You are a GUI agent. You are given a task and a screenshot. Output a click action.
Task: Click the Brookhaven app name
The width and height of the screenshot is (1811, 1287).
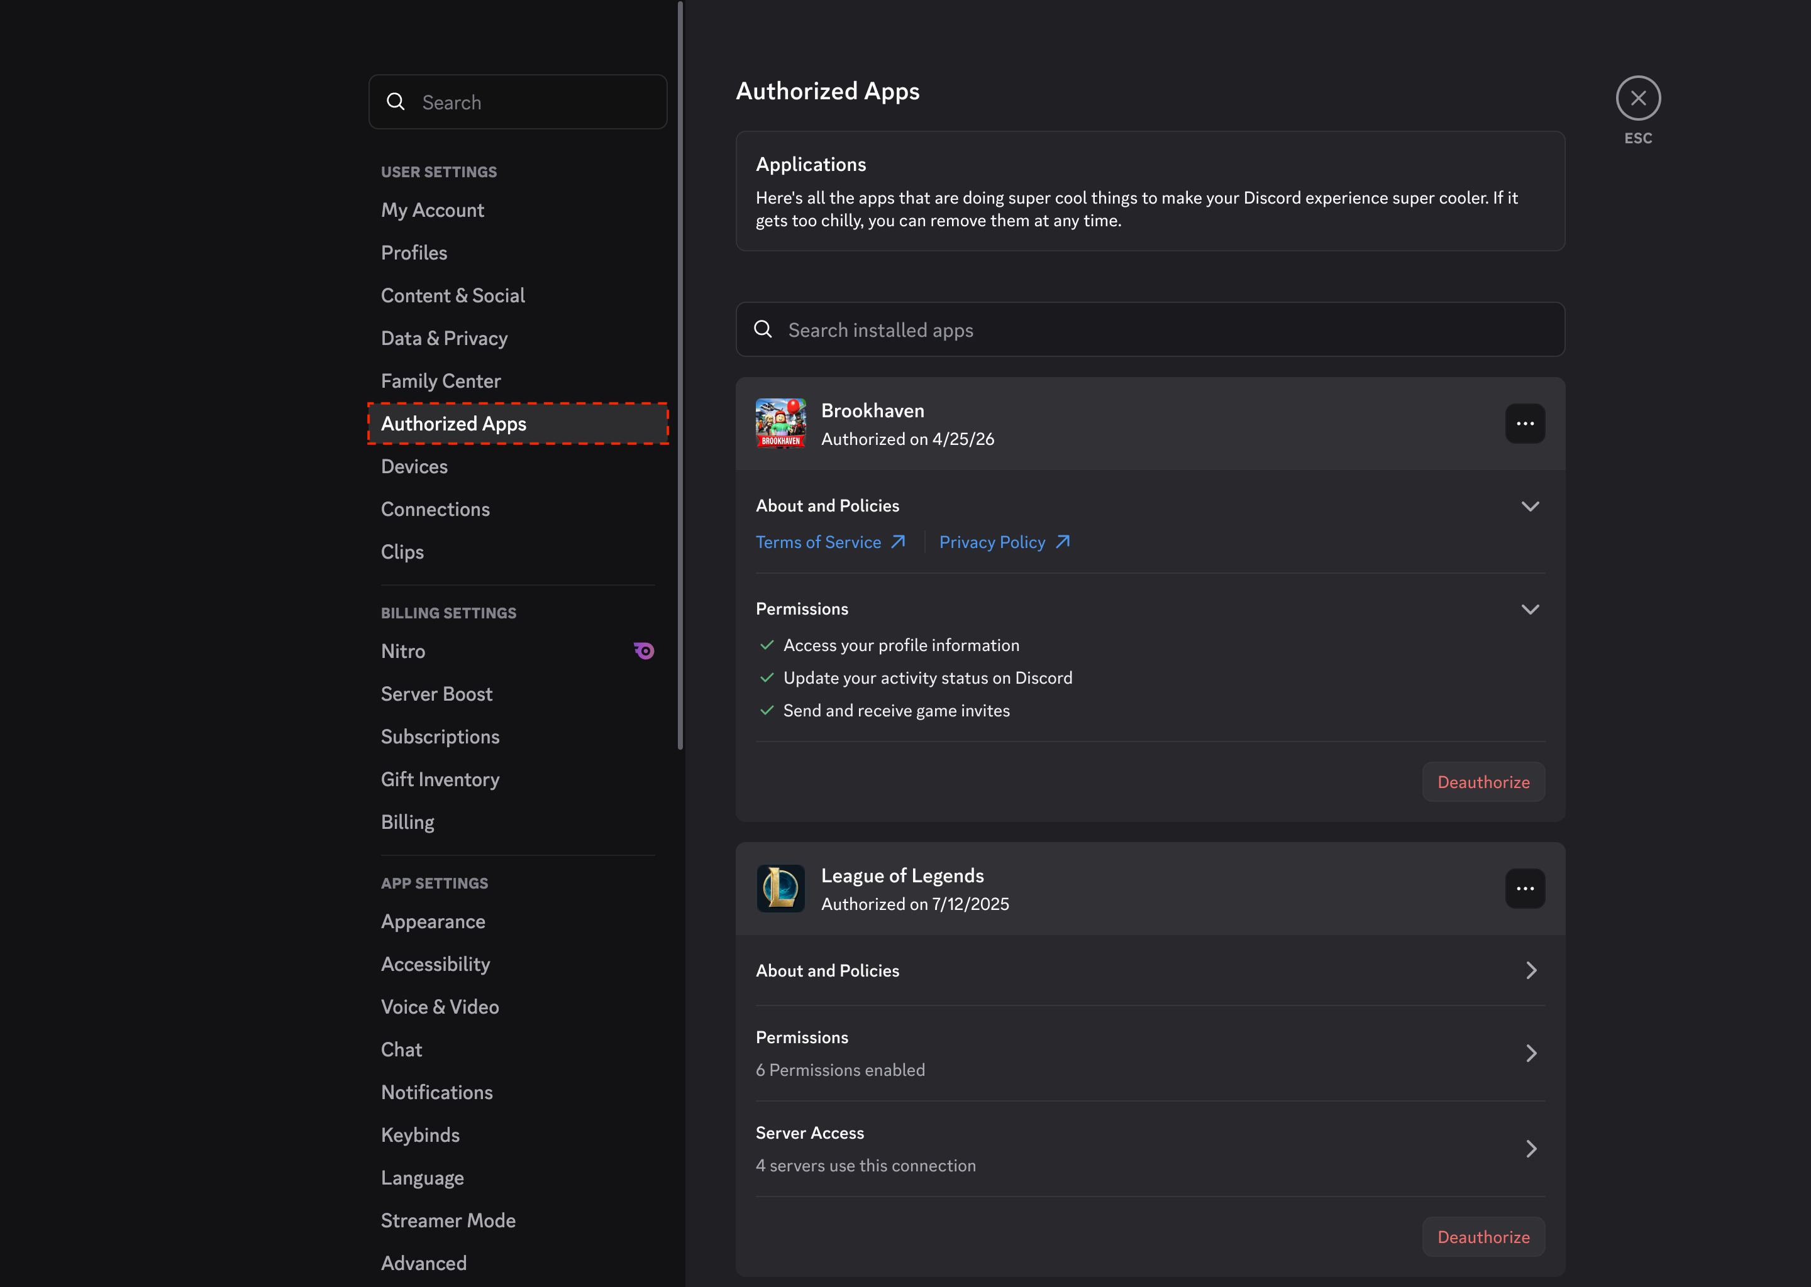872,410
